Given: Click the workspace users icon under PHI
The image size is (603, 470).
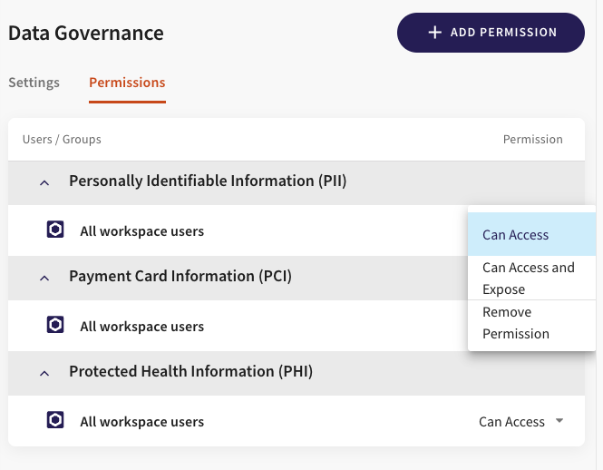Looking at the screenshot, I should [x=55, y=421].
